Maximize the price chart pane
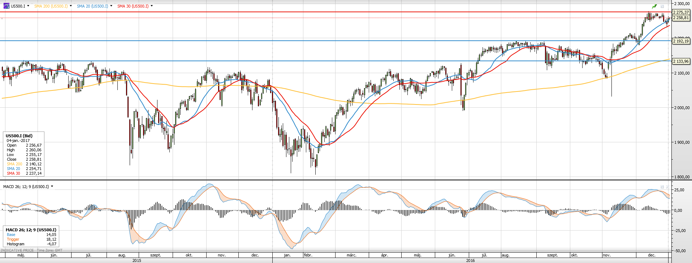Screen dimensions: 692x263 tap(662, 6)
